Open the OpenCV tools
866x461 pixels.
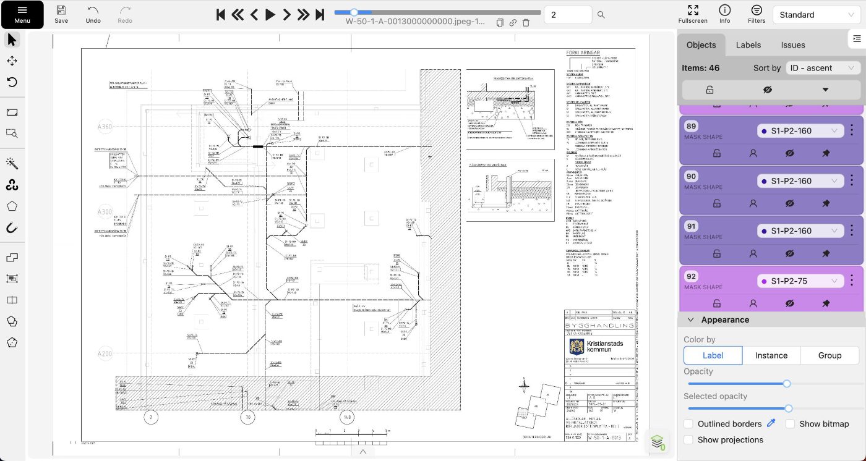click(x=12, y=185)
